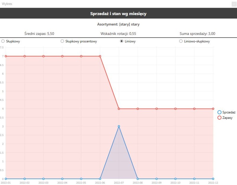The height and width of the screenshot is (185, 237).
Task: Choose the Liniowo-słupkowy radio button
Action: pyautogui.click(x=181, y=41)
